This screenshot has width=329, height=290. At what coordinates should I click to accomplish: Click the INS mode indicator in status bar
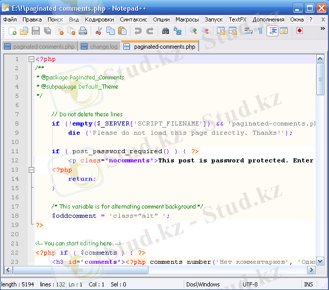309,284
